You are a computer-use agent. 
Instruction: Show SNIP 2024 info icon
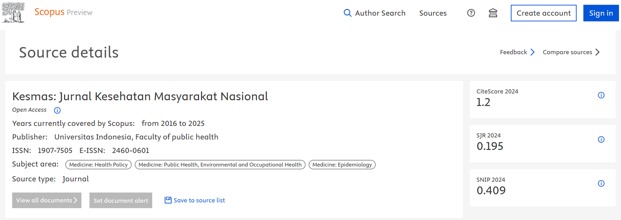pyautogui.click(x=601, y=184)
